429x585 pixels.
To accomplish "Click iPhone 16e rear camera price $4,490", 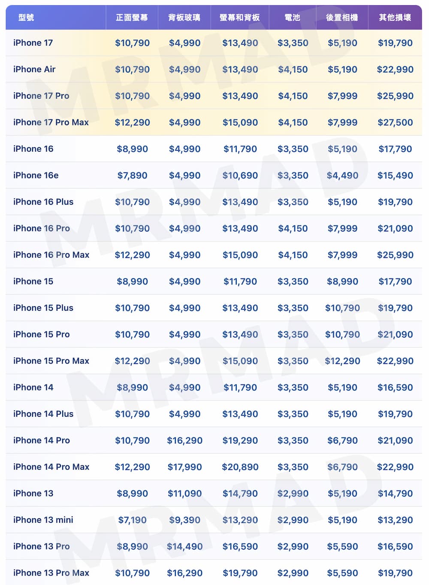I will pos(342,175).
